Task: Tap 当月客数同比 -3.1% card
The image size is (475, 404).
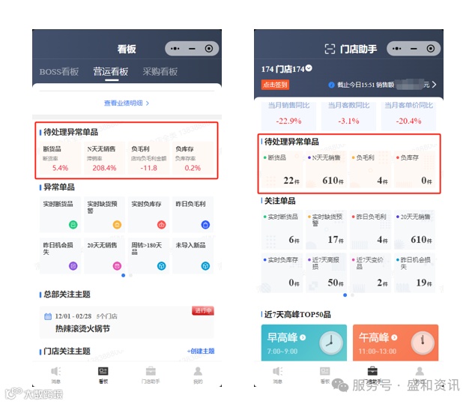Action: coord(348,115)
